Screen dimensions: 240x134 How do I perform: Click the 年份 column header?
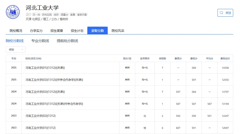14,59
